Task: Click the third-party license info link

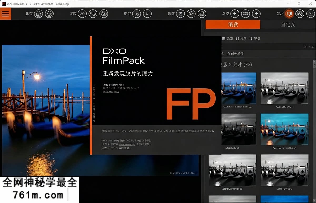Action: pos(117,148)
